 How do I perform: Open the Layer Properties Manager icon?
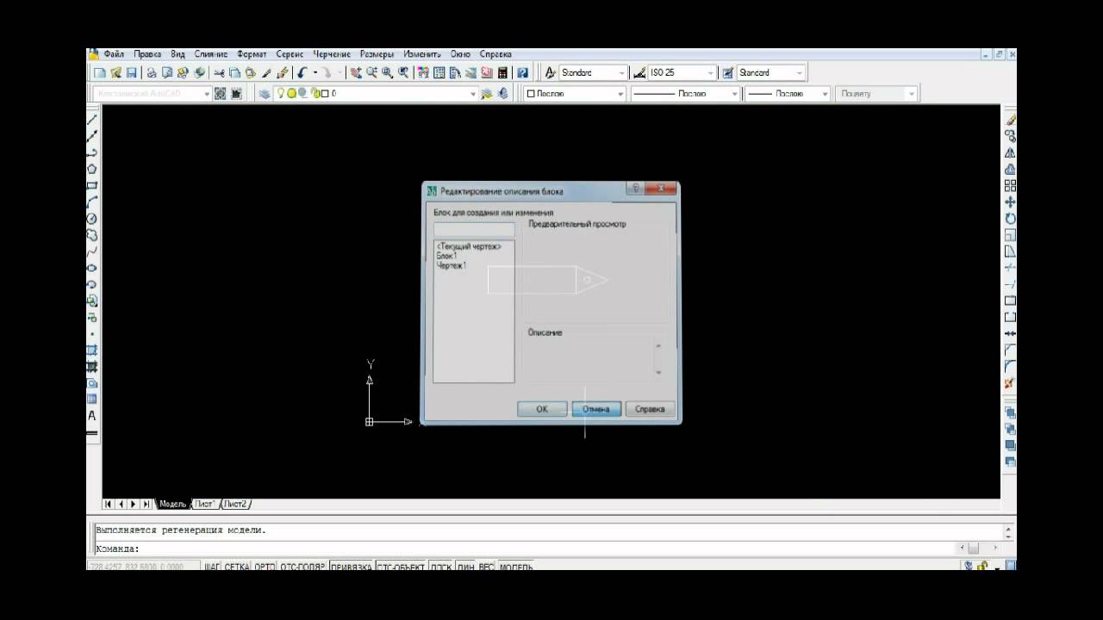tap(265, 94)
